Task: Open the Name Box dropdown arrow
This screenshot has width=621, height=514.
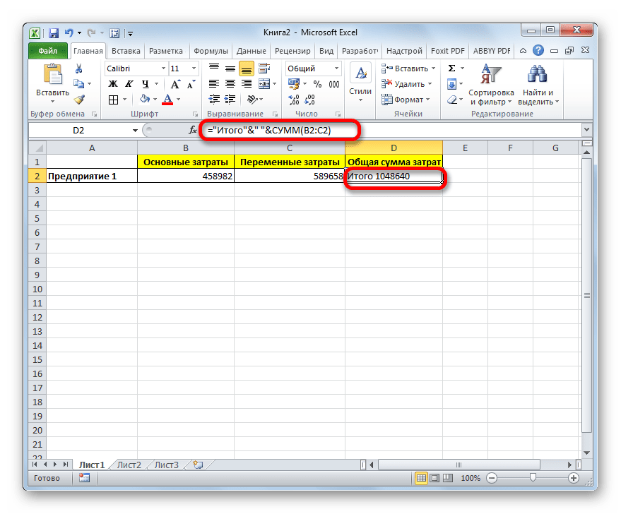Action: [136, 131]
